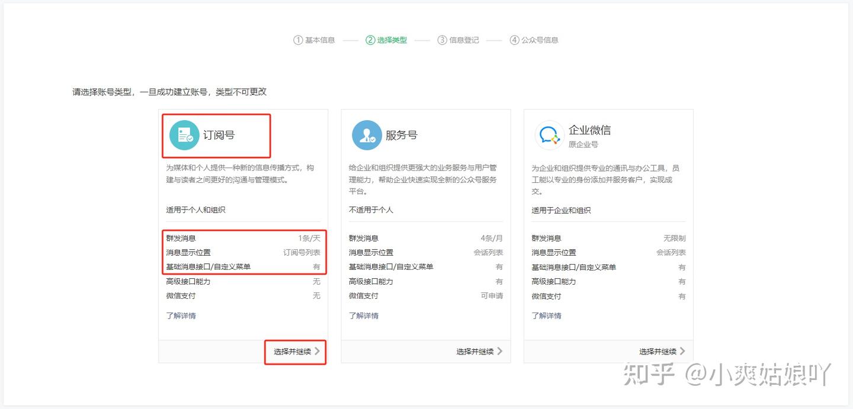Click the 1条/天 value in 订阅号

pos(309,238)
